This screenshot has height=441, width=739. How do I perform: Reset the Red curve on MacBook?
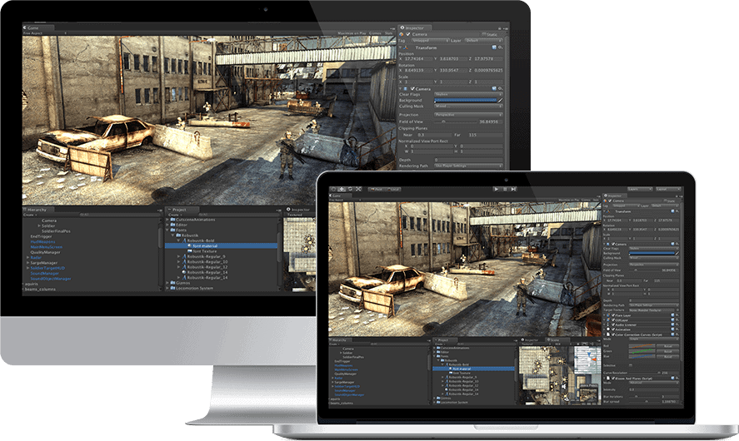(x=668, y=346)
